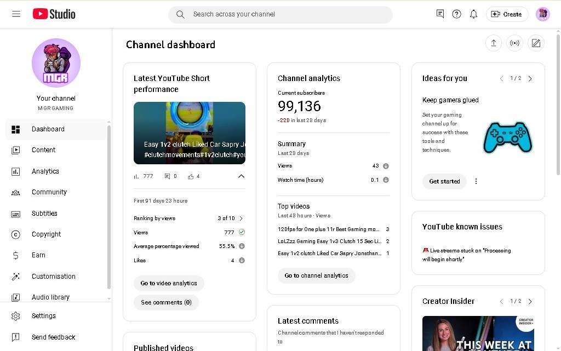
Task: Go to next Ideas for you page
Action: click(530, 79)
